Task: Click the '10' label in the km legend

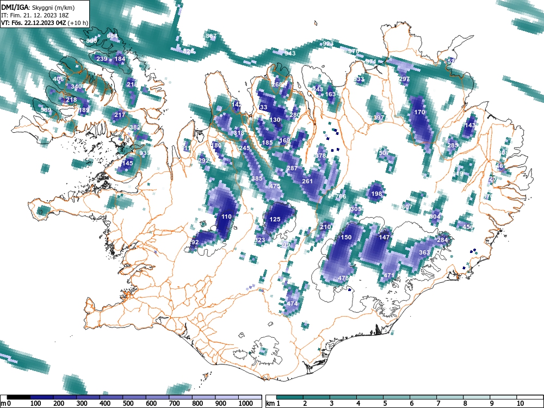Action: pos(520,404)
